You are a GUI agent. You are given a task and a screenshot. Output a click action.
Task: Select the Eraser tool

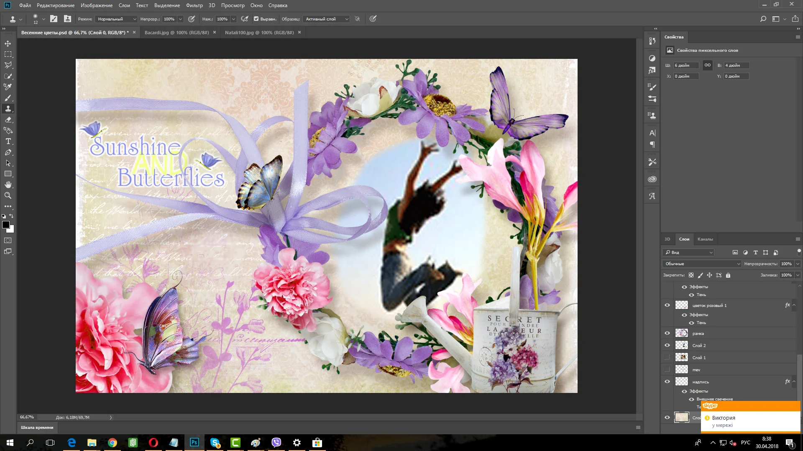coord(8,120)
